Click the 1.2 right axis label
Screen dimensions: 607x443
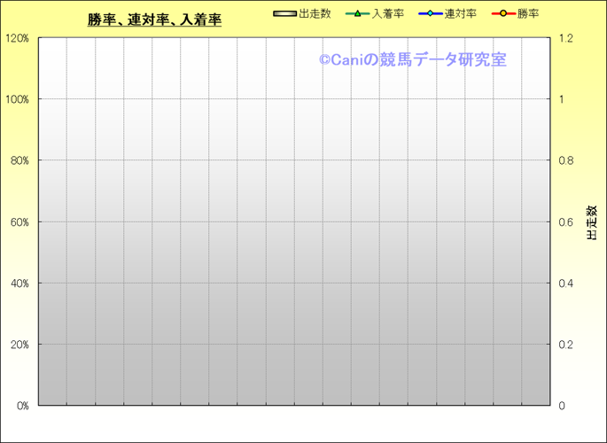565,39
